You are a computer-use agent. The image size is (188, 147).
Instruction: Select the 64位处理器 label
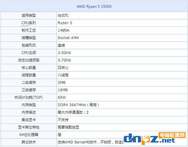pos(29,135)
